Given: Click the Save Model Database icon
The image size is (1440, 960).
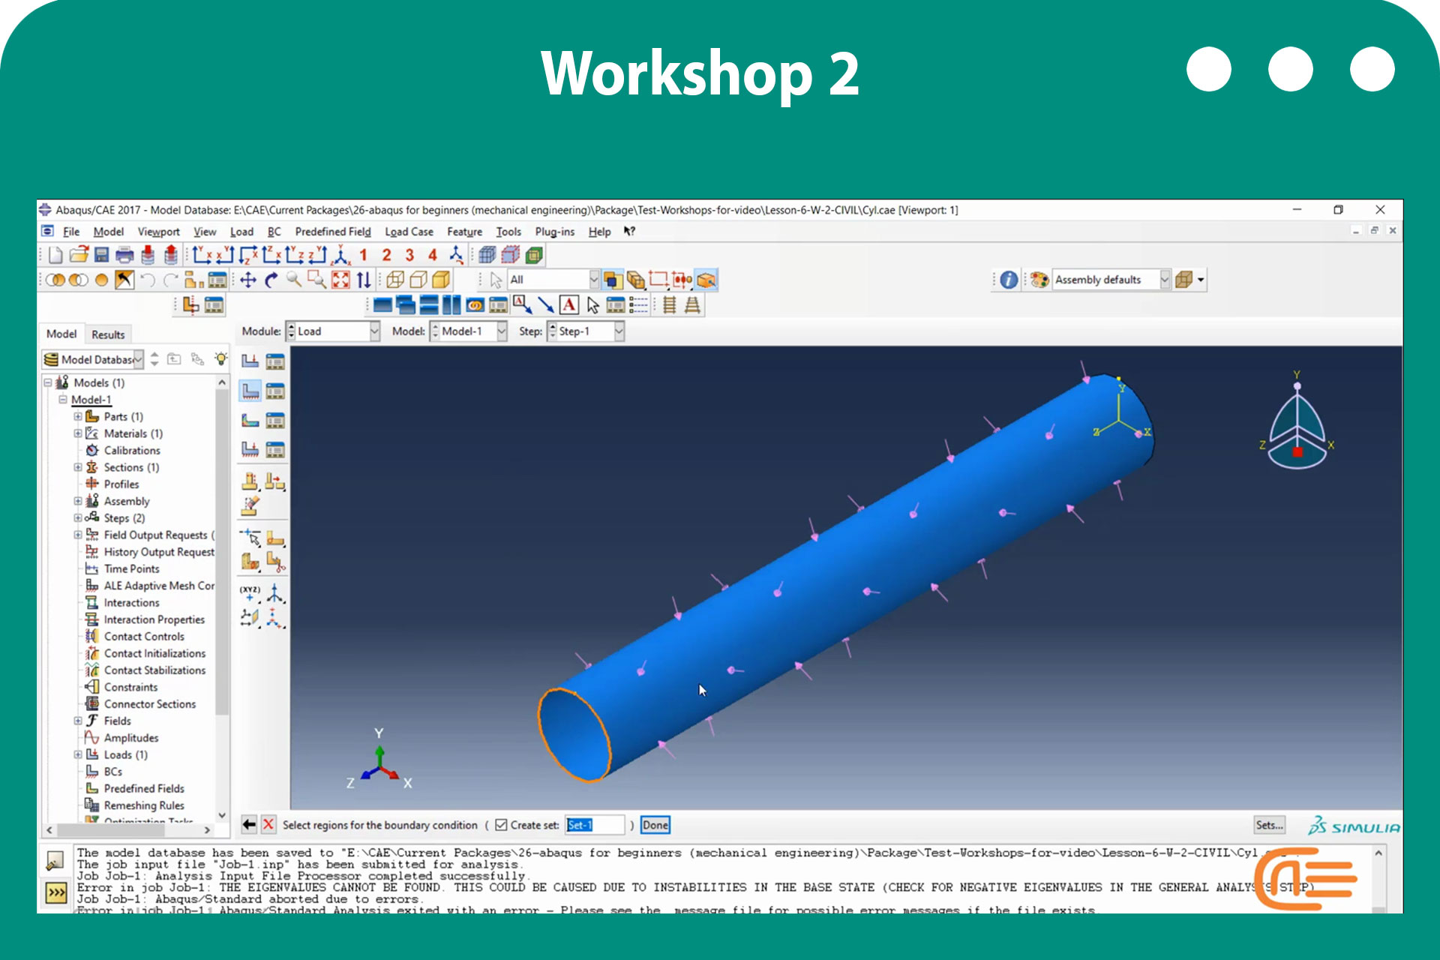Looking at the screenshot, I should pyautogui.click(x=101, y=255).
